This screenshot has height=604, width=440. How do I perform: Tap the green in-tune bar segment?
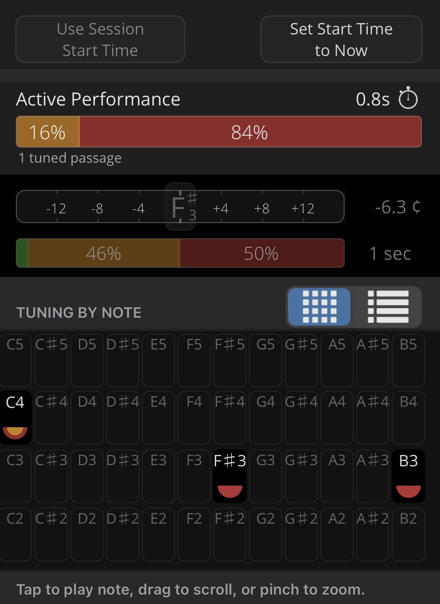pos(22,253)
